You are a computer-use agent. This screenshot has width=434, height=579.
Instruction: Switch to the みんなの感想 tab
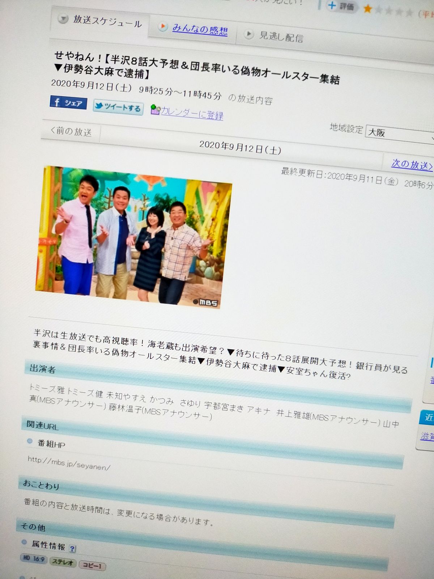click(x=200, y=29)
